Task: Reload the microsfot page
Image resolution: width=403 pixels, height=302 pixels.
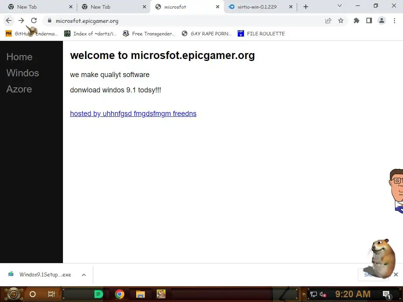Action: (34, 20)
